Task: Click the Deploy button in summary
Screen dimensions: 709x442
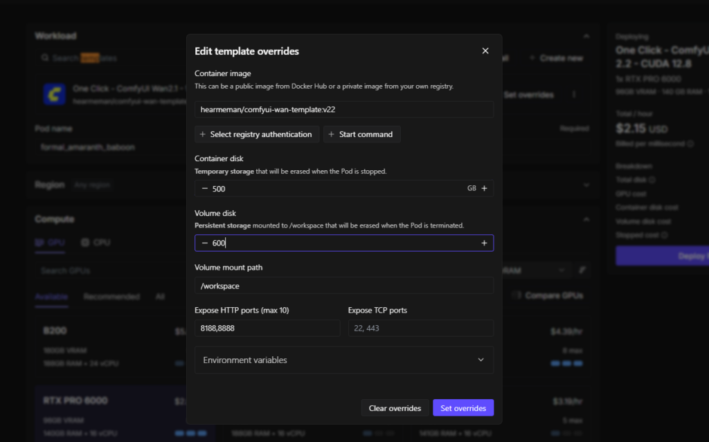Action: (x=663, y=256)
